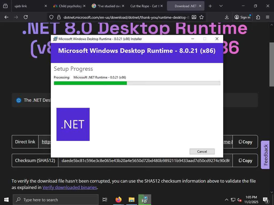Click the Type here to search box

[56, 200]
